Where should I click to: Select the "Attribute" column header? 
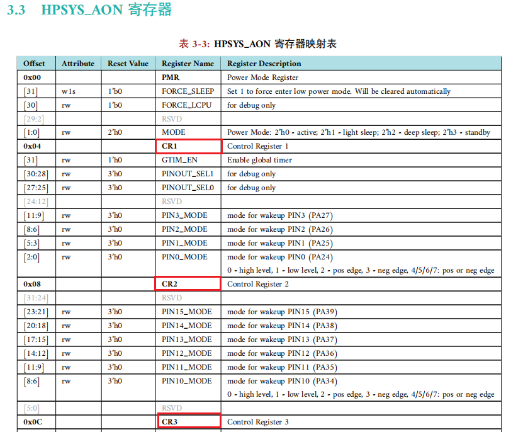click(78, 64)
